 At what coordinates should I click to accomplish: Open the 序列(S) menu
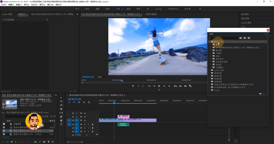point(26,5)
